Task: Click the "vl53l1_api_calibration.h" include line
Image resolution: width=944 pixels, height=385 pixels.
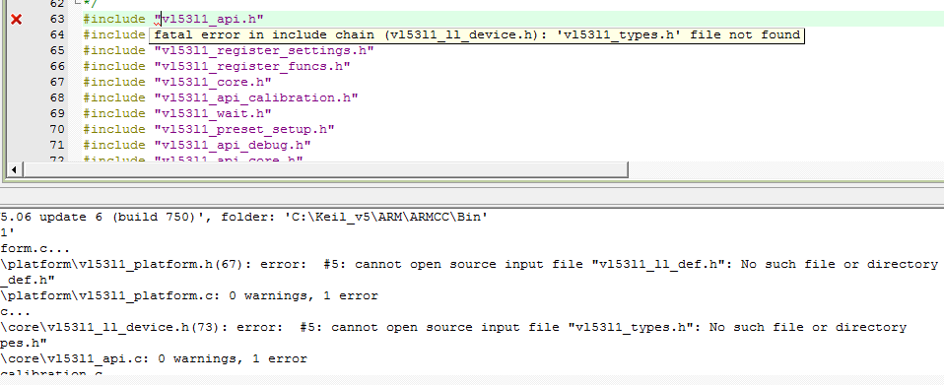Action: click(x=221, y=97)
